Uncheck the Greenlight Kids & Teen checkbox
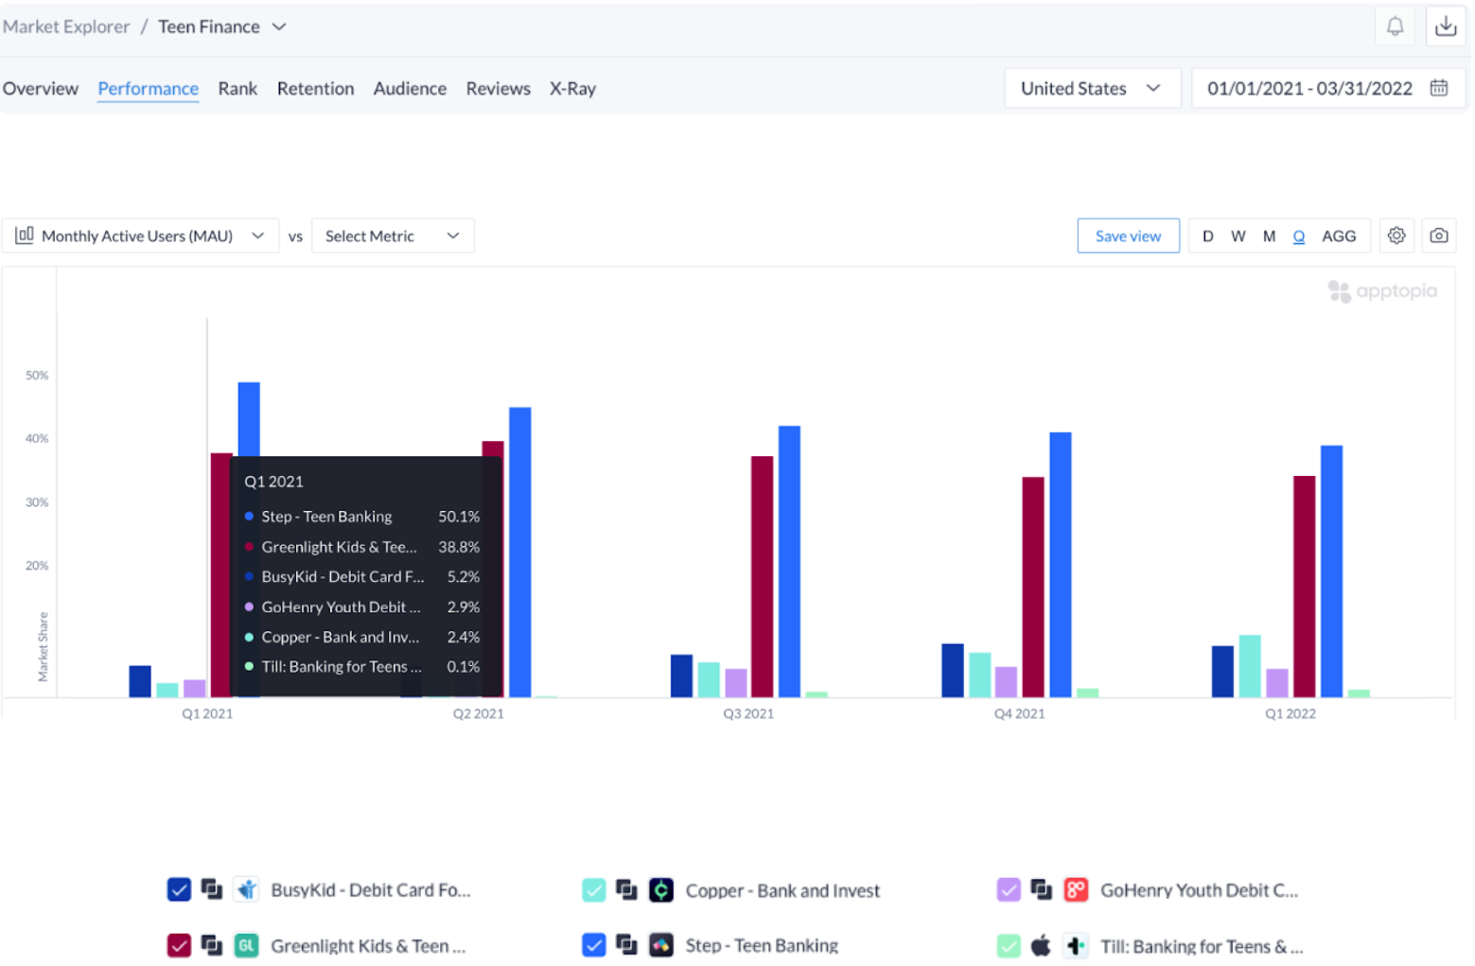Viewport: 1475px width, 966px height. (179, 944)
